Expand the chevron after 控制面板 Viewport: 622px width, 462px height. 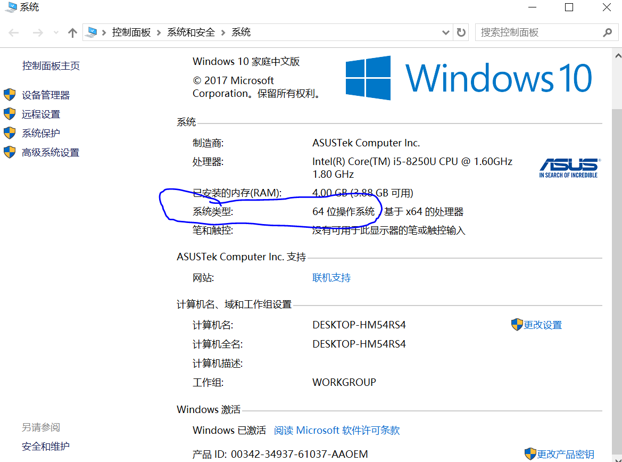(159, 32)
